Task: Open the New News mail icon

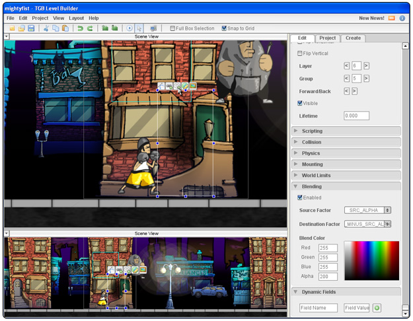Action: 392,18
